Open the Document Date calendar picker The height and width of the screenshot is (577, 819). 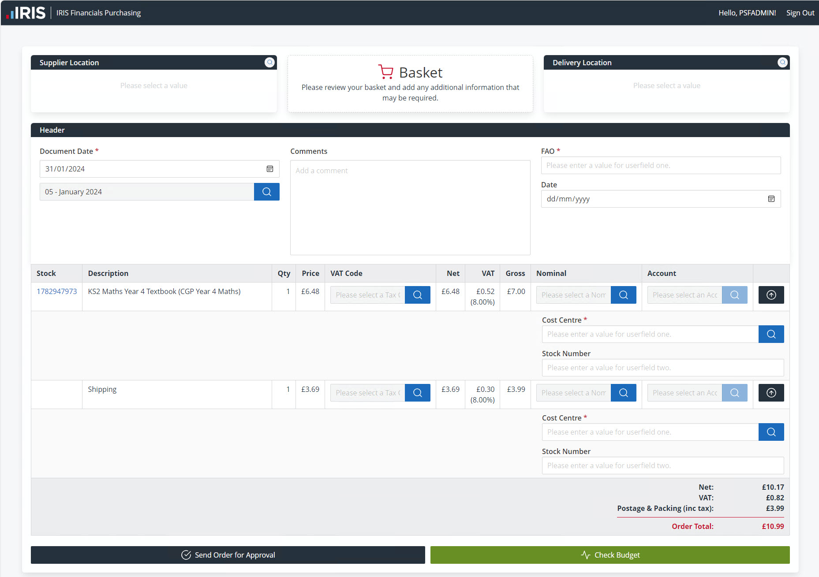point(270,169)
